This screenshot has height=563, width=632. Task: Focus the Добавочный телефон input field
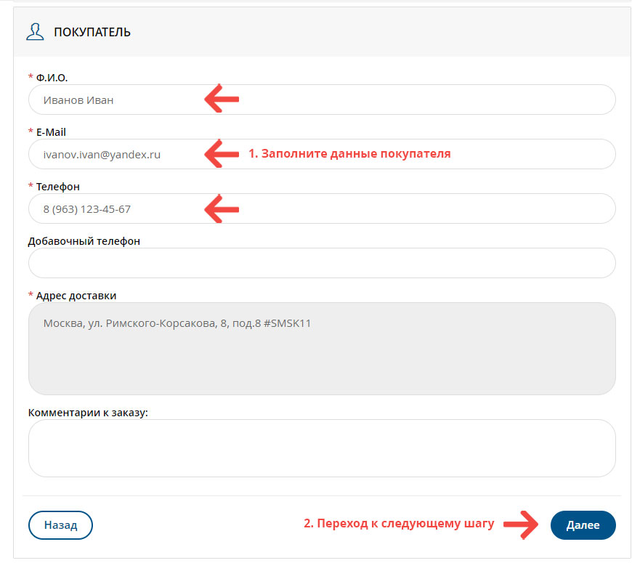(x=321, y=263)
